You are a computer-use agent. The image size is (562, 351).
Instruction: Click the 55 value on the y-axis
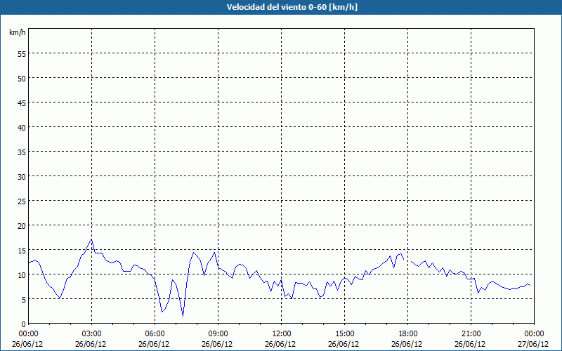tap(21, 53)
